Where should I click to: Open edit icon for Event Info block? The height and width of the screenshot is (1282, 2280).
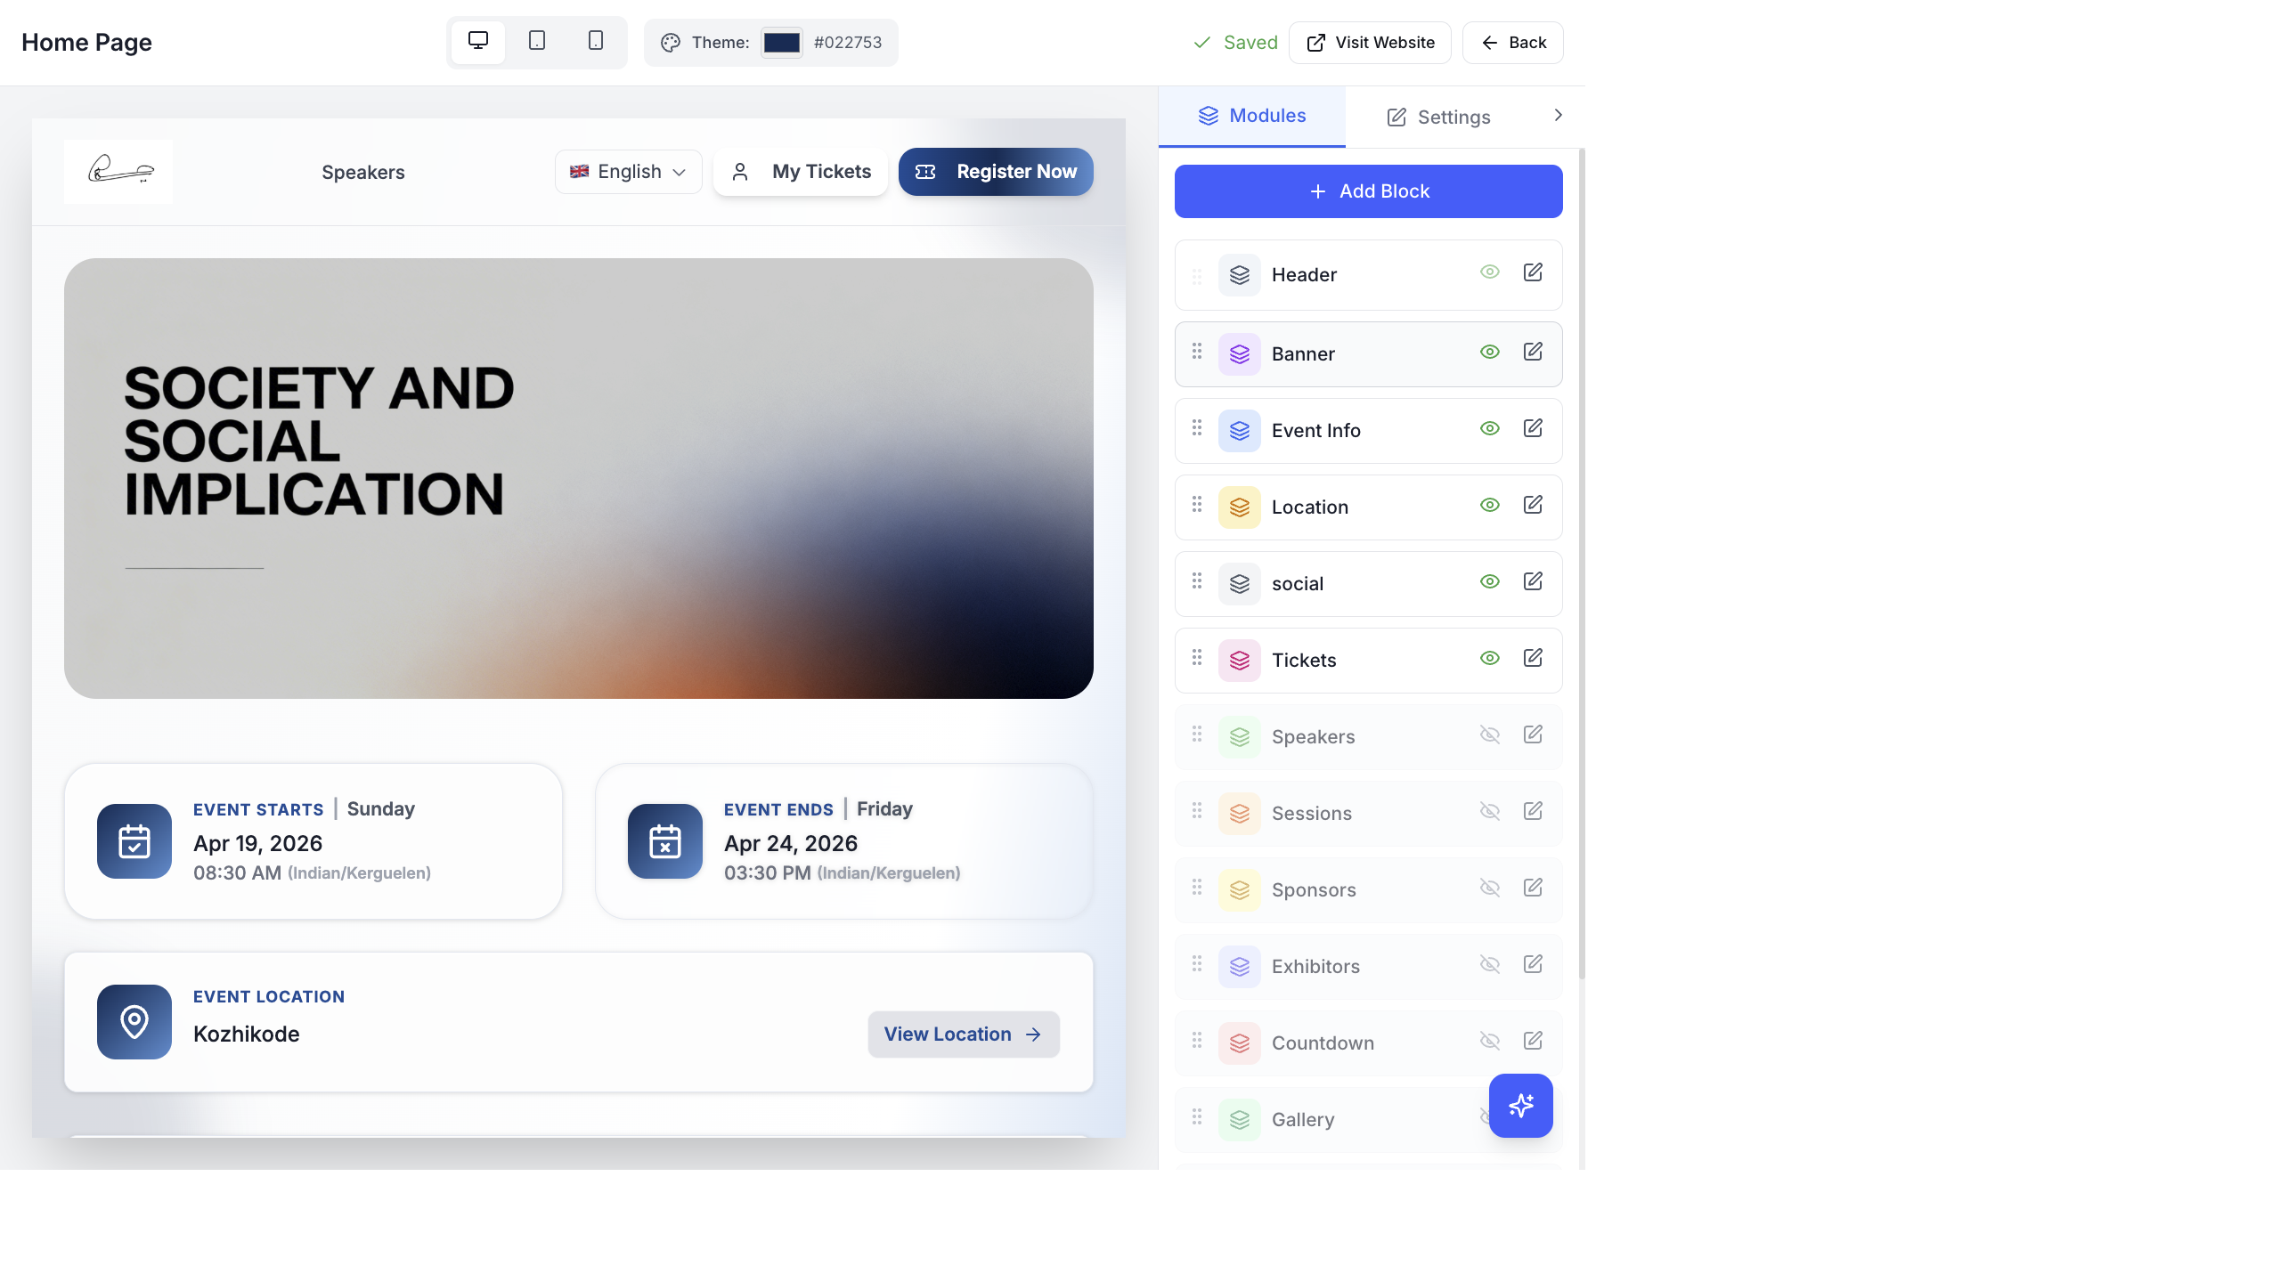point(1533,428)
